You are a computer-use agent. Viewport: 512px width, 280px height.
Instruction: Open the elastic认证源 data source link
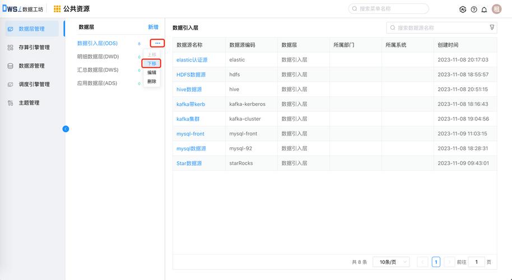point(192,60)
